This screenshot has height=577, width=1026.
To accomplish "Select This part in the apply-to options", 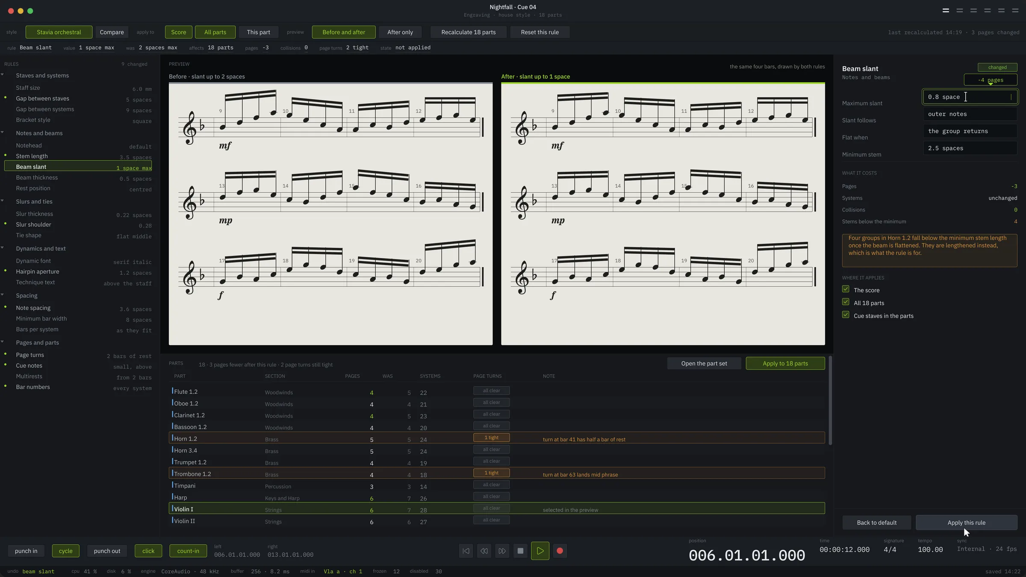I will [x=258, y=32].
